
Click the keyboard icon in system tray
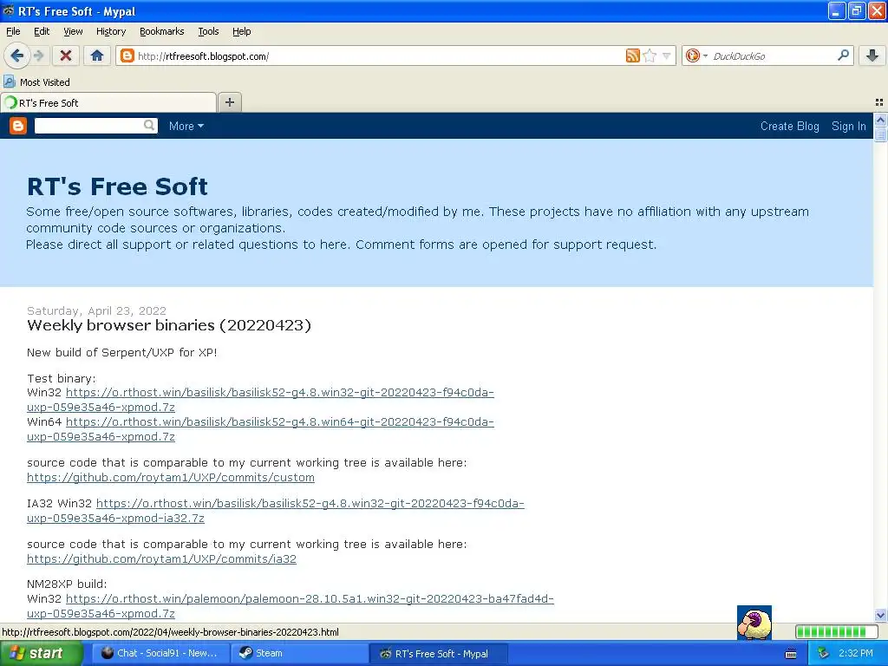click(x=791, y=654)
